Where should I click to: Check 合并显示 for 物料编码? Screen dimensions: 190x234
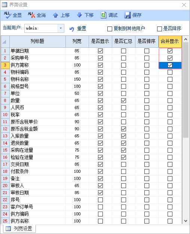pos(170,72)
